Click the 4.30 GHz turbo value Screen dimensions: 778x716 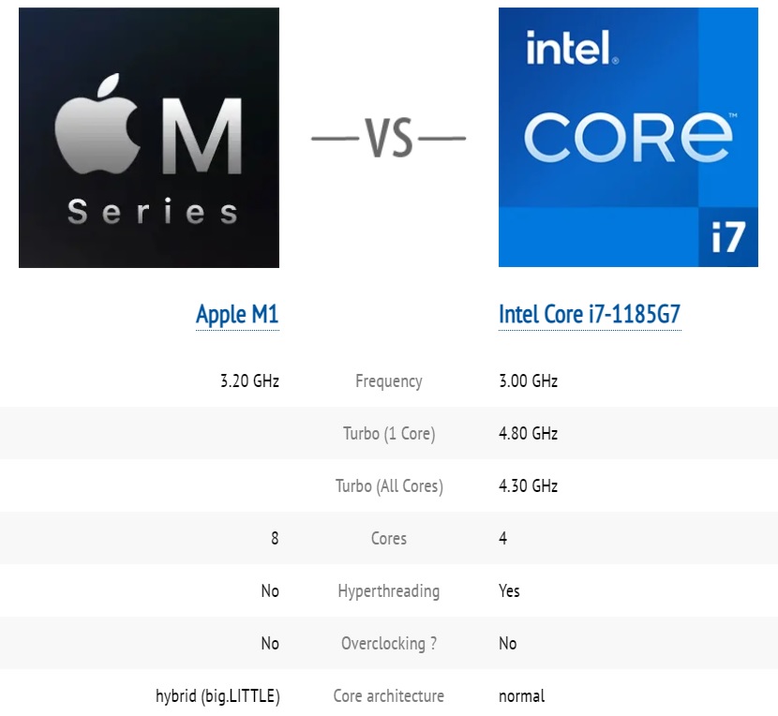528,486
